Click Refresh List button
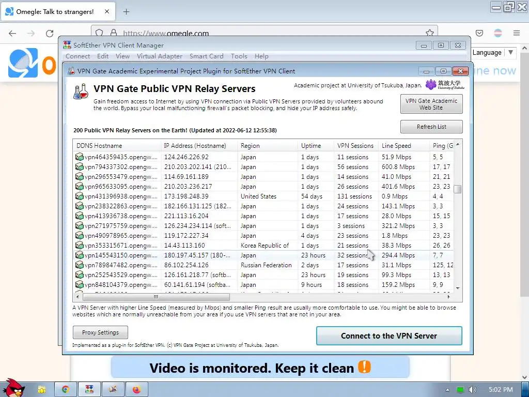 [x=431, y=127]
